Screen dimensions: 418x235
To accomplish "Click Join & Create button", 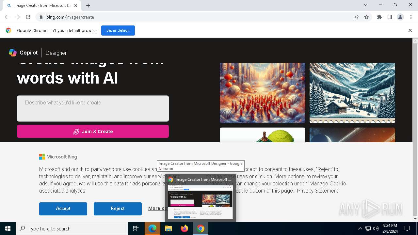I will coord(93,132).
